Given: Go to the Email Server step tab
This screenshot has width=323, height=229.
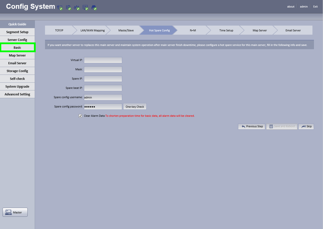Looking at the screenshot, I should 293,30.
